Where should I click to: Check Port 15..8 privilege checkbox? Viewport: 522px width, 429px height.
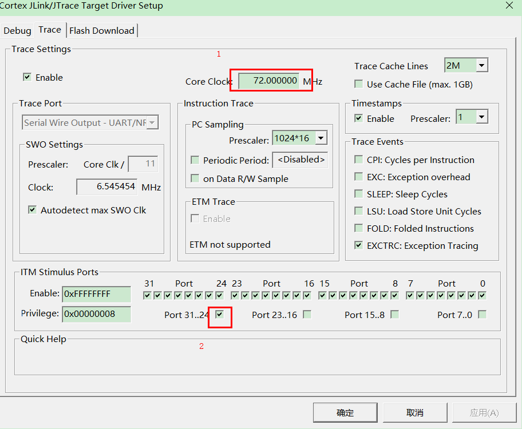pos(394,315)
